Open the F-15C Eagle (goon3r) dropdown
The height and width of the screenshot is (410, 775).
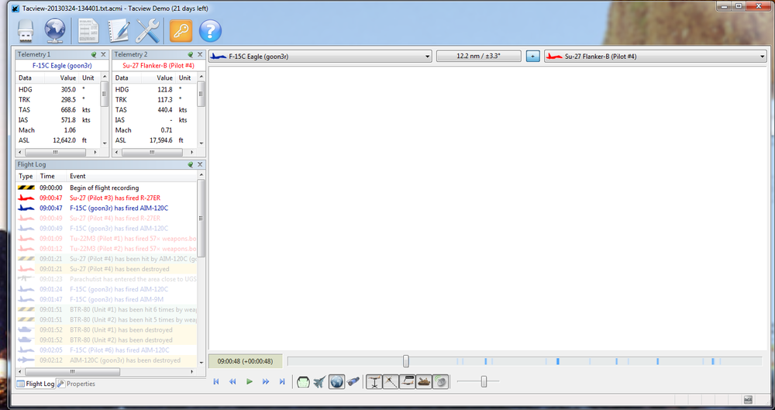(320, 57)
